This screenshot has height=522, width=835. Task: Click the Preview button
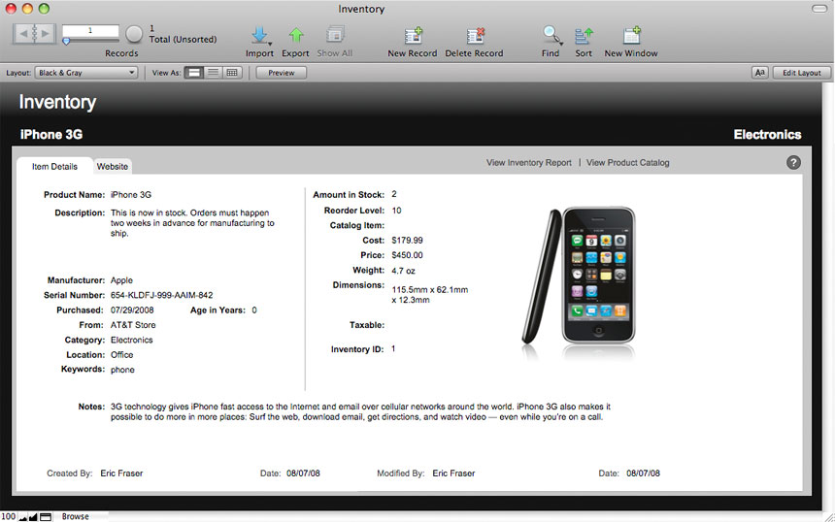[282, 73]
